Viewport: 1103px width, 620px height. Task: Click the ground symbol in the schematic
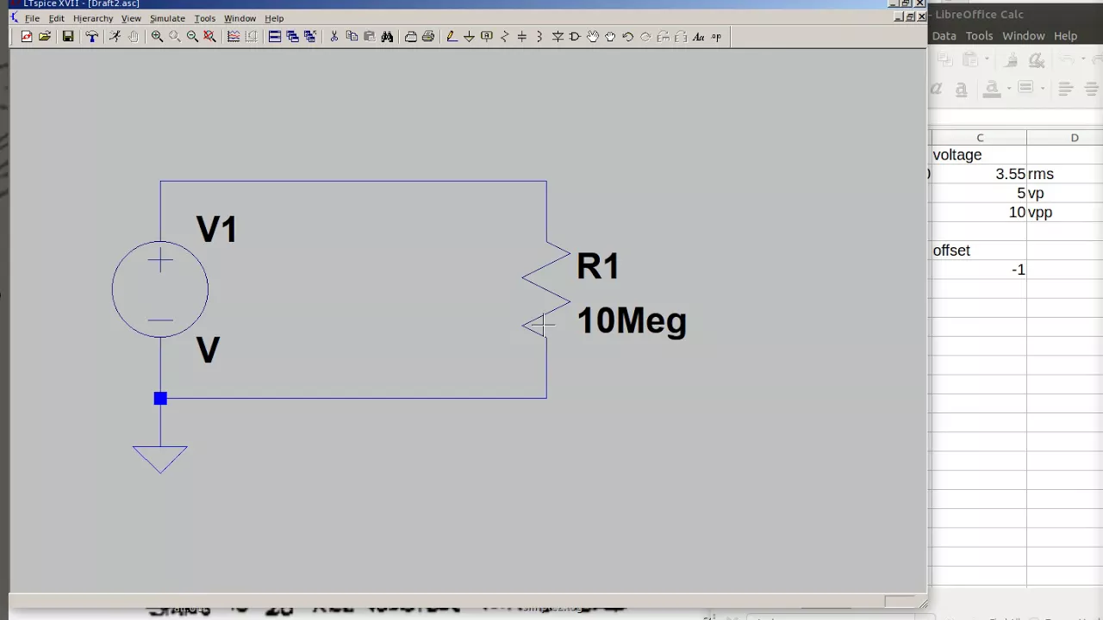click(x=159, y=459)
